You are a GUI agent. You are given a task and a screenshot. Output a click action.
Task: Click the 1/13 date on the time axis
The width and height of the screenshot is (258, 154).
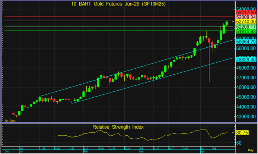point(43,149)
